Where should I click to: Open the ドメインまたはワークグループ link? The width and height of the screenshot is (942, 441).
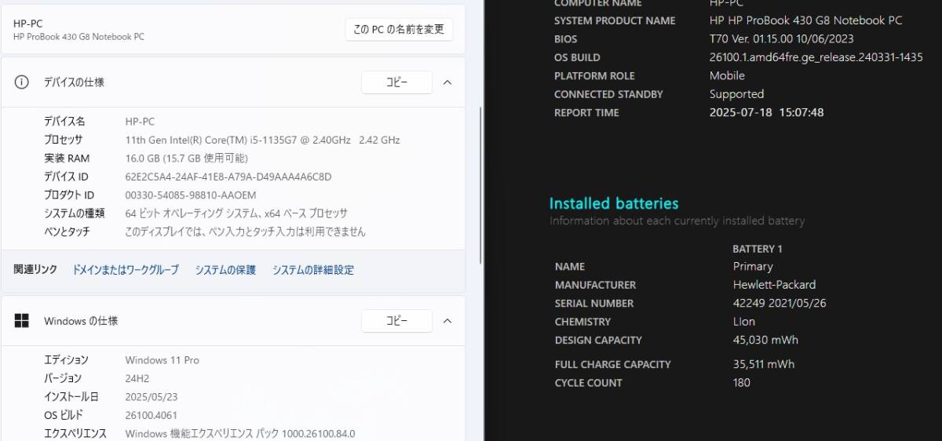click(126, 270)
